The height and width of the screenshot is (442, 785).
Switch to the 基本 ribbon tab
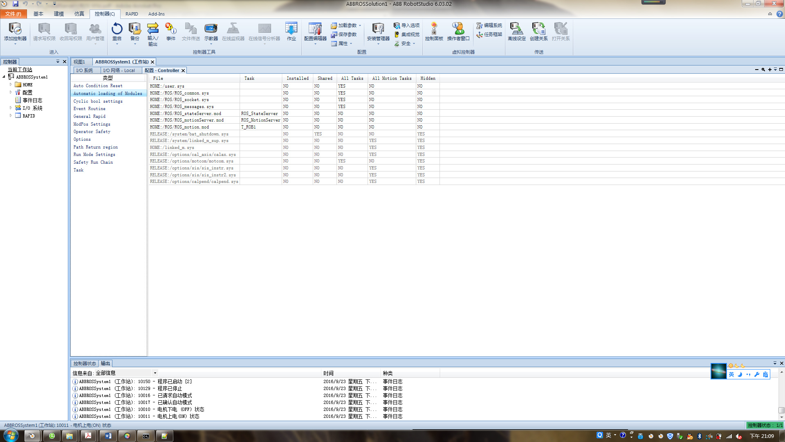tap(38, 14)
